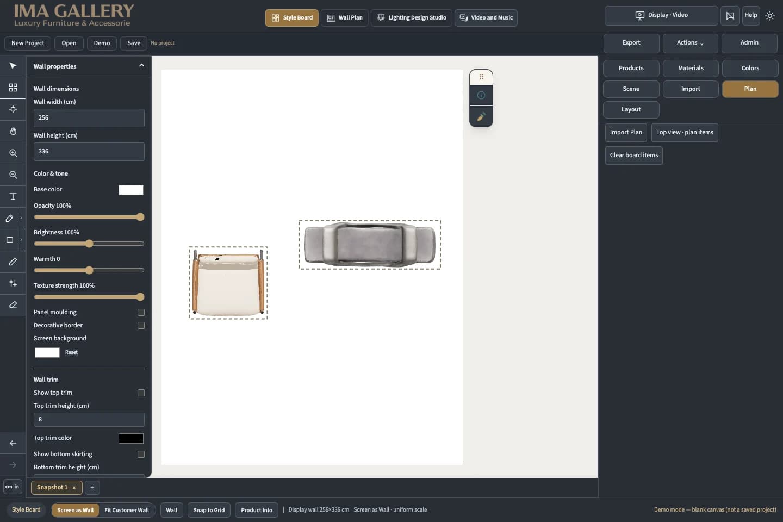Click the swap arrows adjust tool
This screenshot has height=522, width=783.
[x=13, y=283]
